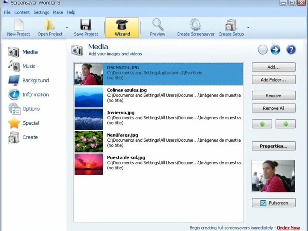Move item down with green arrow
Screen dimensions: 308x231
coord(286,124)
